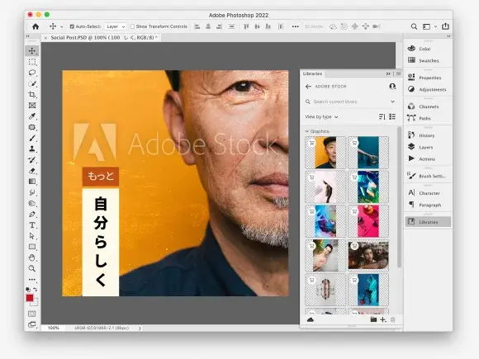The height and width of the screenshot is (359, 479).
Task: Open Edit Toolbar three-dots menu
Action: [x=32, y=279]
